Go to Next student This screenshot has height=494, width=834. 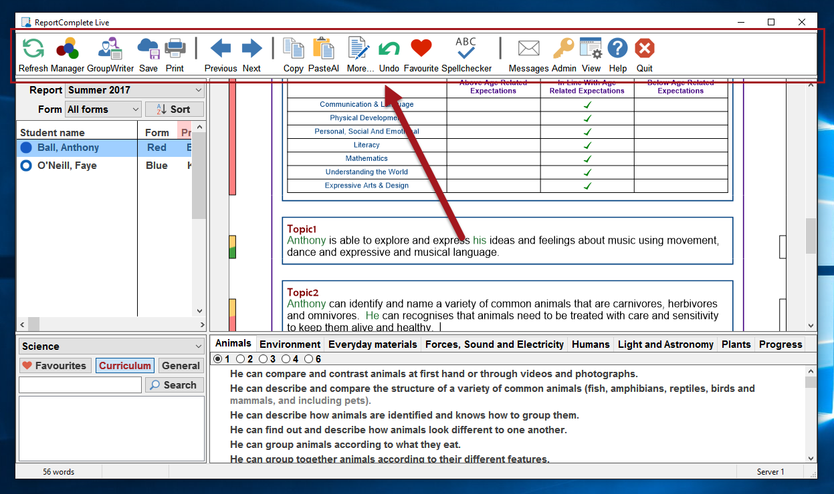251,48
